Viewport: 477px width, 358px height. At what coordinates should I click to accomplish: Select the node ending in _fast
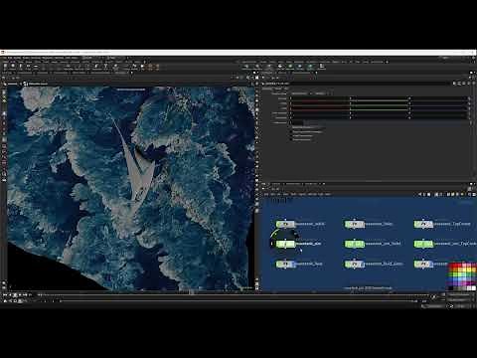[x=285, y=265]
